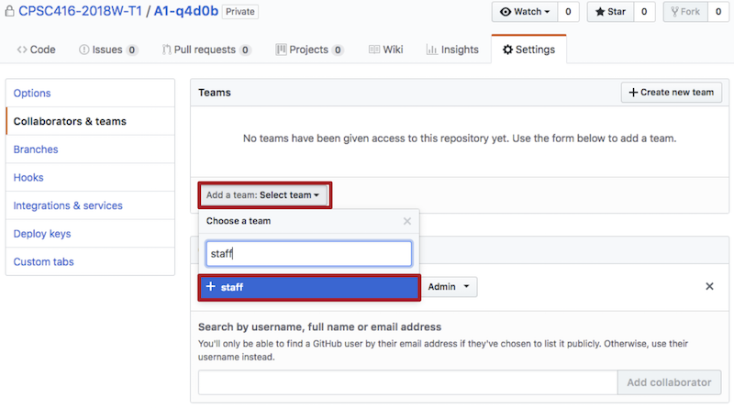
Task: Select the staff team result
Action: pyautogui.click(x=309, y=287)
